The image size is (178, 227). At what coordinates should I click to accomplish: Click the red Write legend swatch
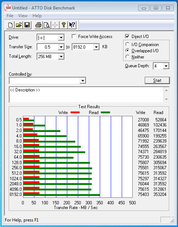75,113
